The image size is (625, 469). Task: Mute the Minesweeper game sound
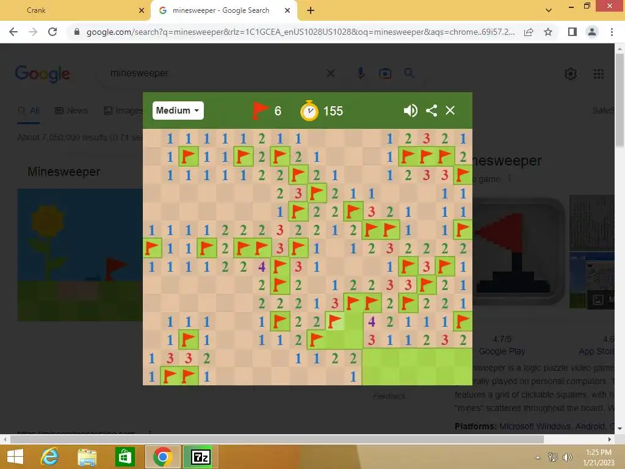[x=410, y=111]
